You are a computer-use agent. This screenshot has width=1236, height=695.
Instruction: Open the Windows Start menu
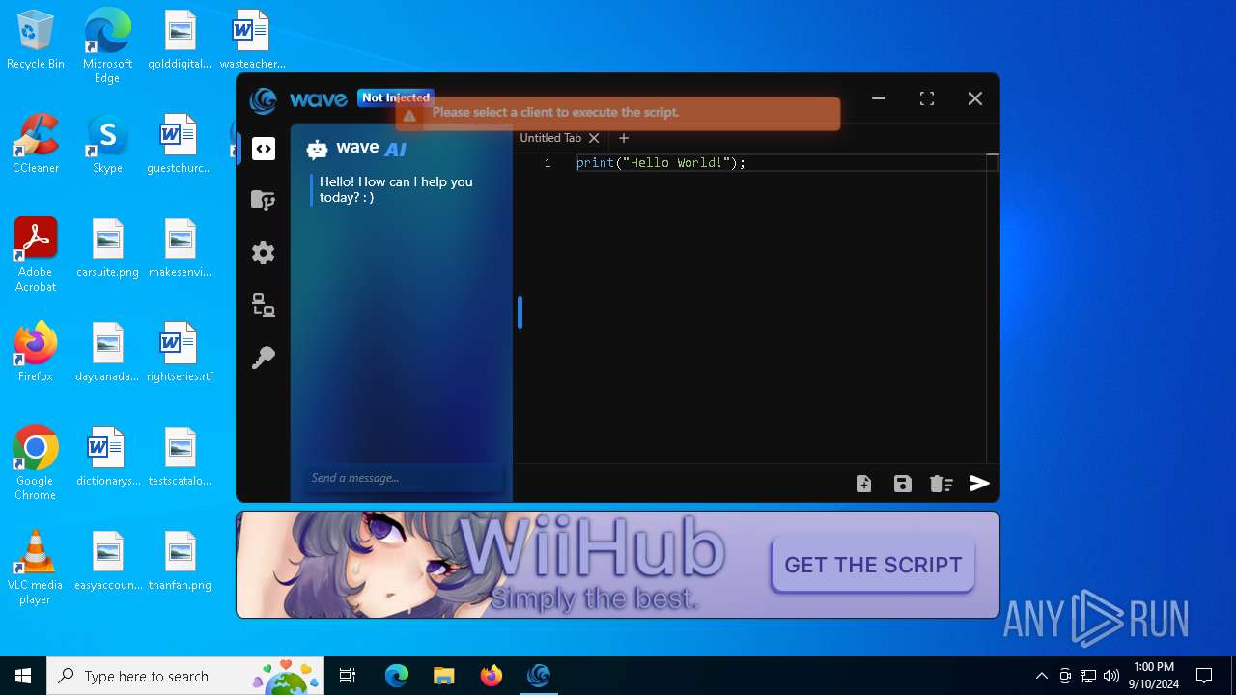click(x=23, y=676)
